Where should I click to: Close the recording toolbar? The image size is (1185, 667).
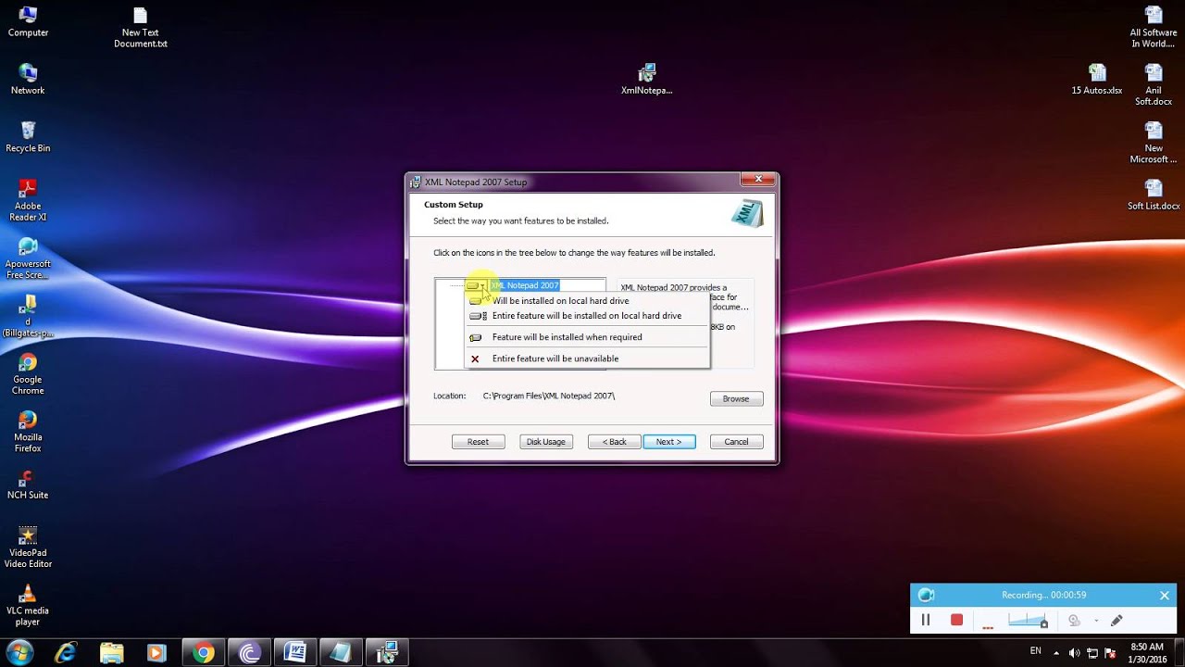pyautogui.click(x=1165, y=596)
